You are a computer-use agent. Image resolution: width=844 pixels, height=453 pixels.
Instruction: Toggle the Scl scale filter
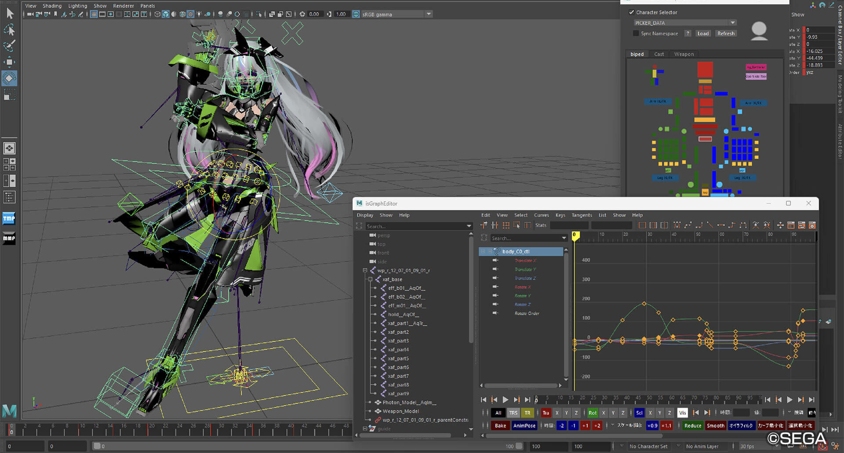pos(639,413)
